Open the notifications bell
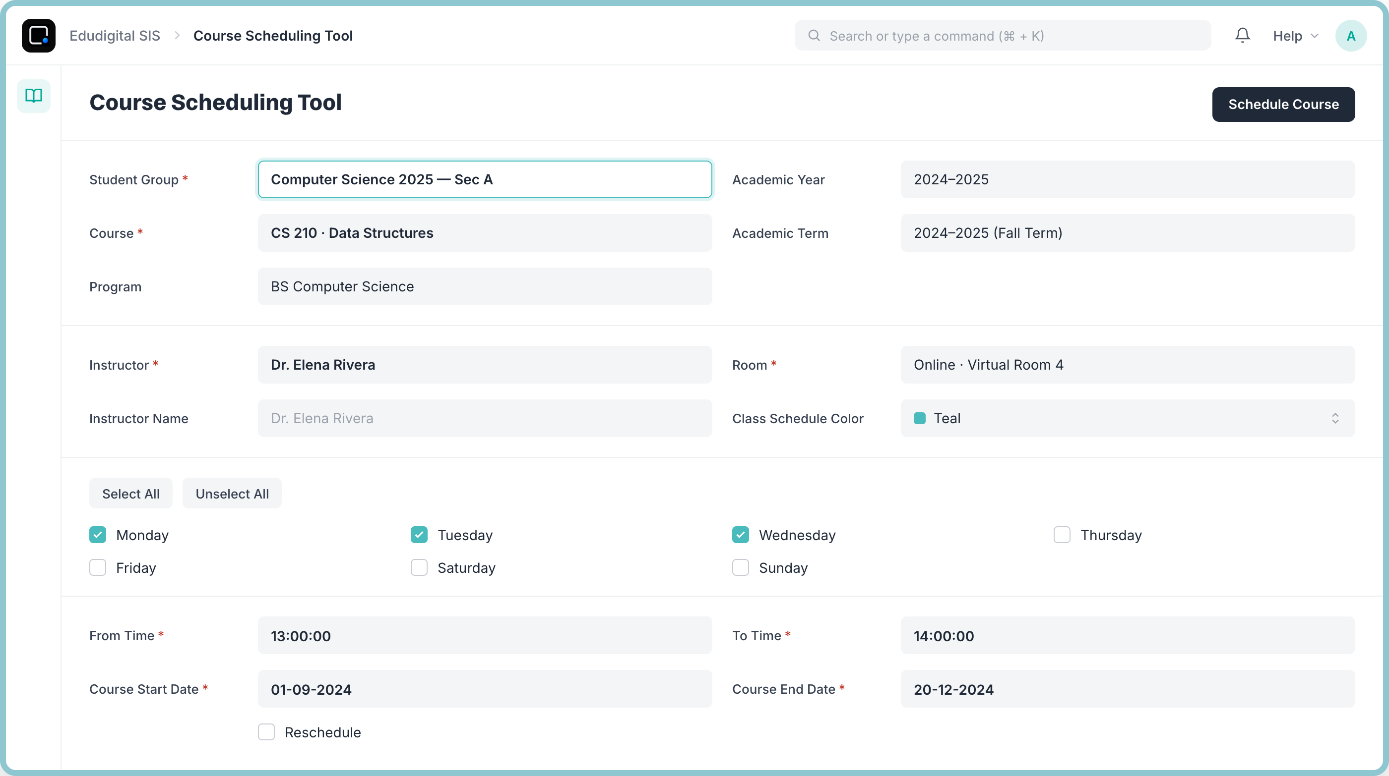The height and width of the screenshot is (776, 1389). (x=1242, y=36)
